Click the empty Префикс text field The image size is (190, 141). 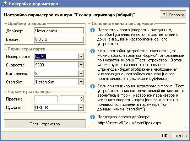(x=46, y=99)
